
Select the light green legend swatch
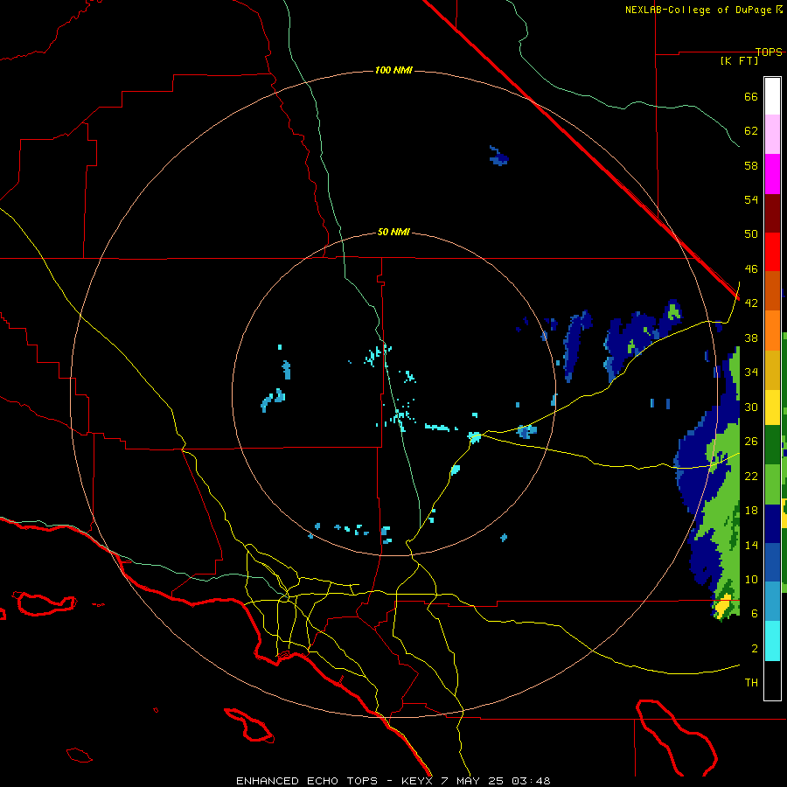pos(772,484)
